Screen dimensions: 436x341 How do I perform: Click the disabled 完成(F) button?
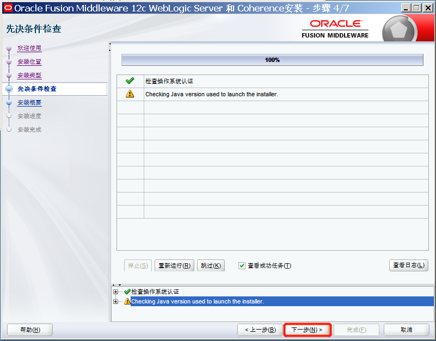pyautogui.click(x=357, y=330)
